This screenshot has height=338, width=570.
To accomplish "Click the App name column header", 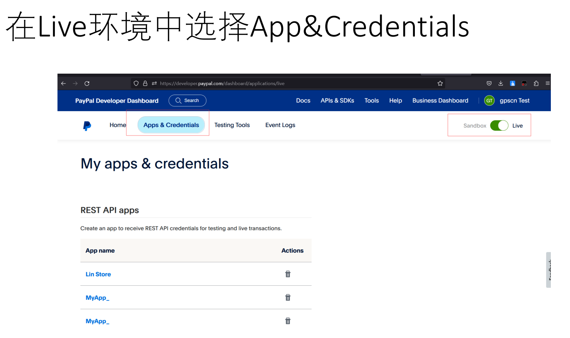I will (x=100, y=250).
